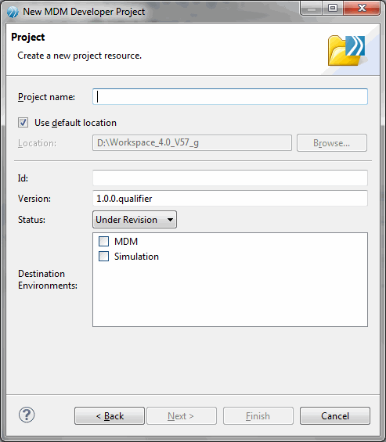
Task: Click the disabled Location path field
Action: point(192,142)
